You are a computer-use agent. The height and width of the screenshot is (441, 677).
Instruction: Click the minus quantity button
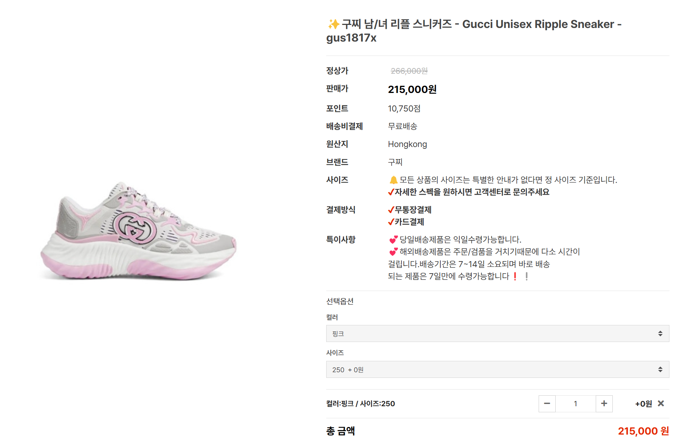(x=547, y=404)
